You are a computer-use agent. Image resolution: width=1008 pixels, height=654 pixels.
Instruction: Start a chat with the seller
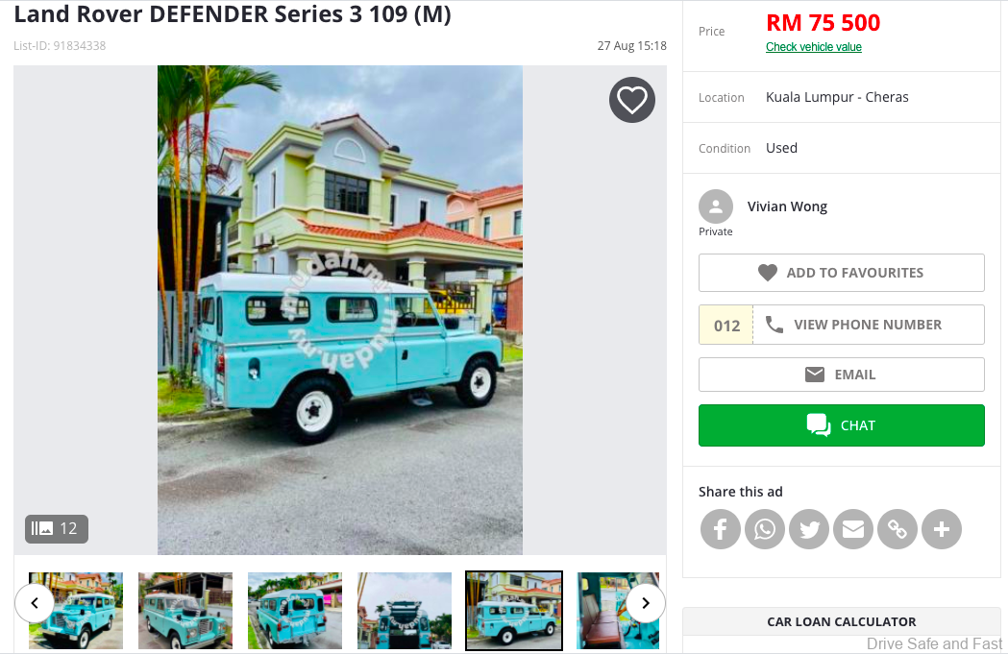click(842, 425)
